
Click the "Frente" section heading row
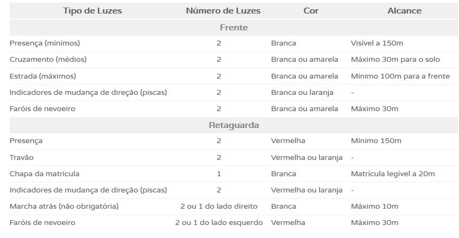(234, 28)
